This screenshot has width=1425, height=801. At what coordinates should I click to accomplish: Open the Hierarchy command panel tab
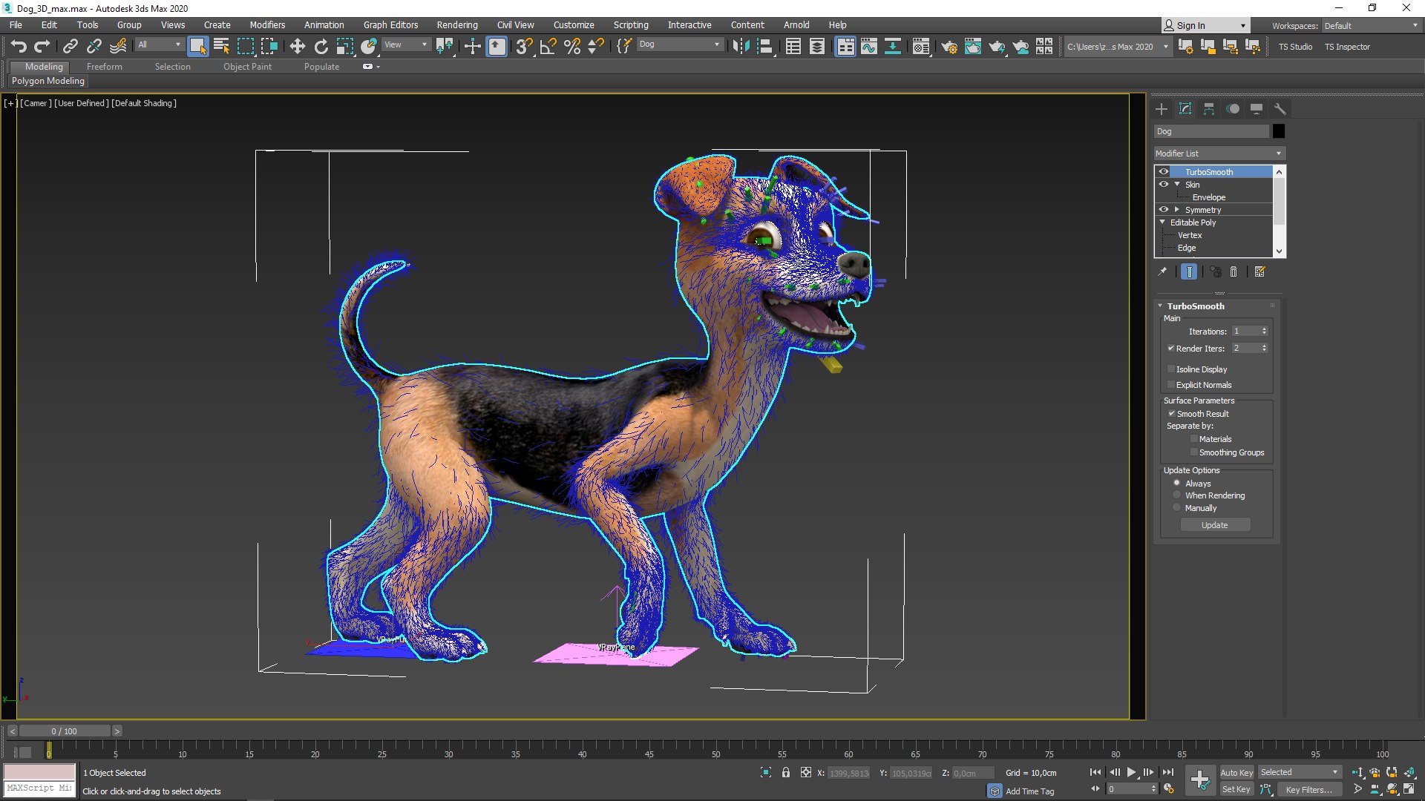(x=1209, y=109)
